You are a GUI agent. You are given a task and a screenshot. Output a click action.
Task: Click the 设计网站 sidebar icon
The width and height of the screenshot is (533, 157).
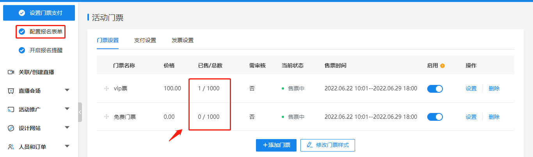coord(11,128)
